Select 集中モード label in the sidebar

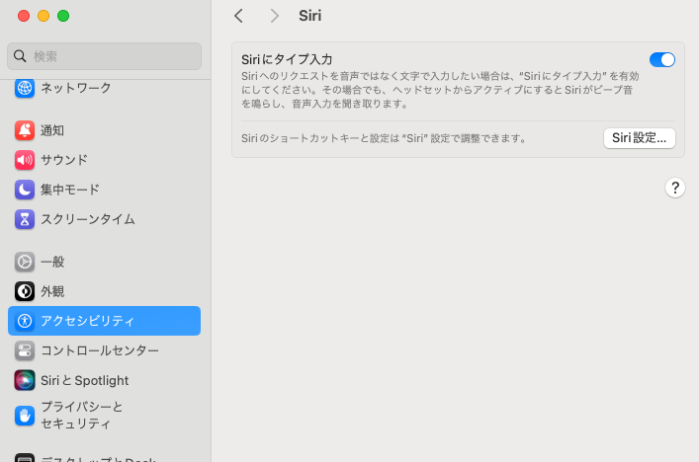[x=70, y=190]
